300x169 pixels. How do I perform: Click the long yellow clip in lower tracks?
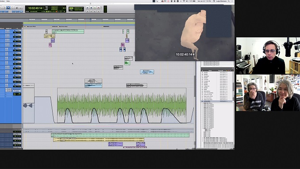[99, 140]
